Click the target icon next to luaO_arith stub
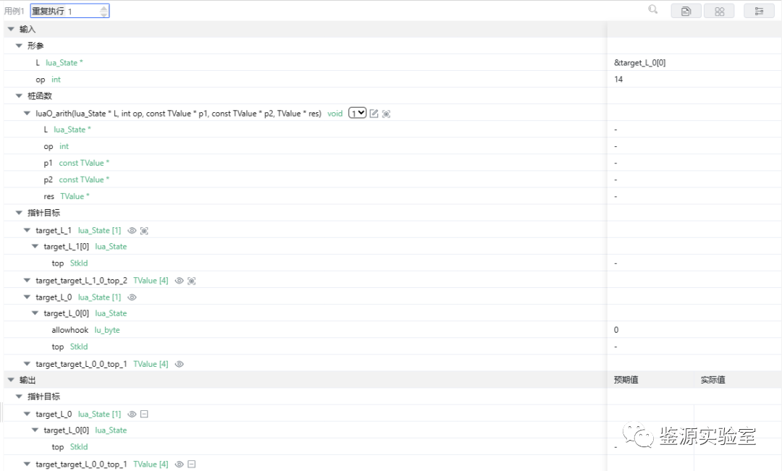This screenshot has height=471, width=782. click(x=386, y=114)
